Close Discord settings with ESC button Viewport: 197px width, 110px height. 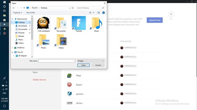pyautogui.click(x=171, y=14)
